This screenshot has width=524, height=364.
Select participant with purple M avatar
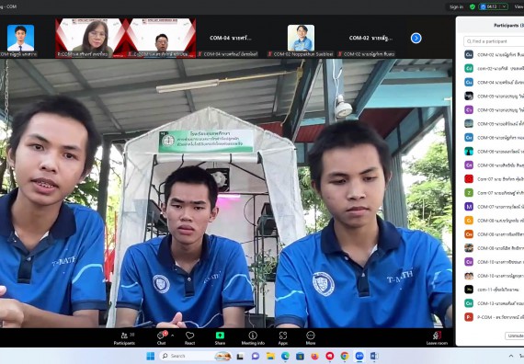494,207
